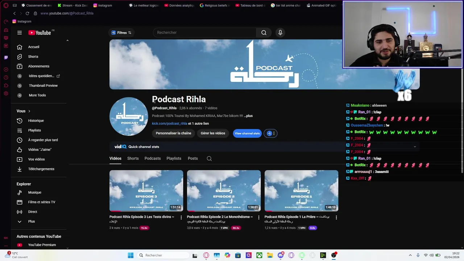Launch Discord from the taskbar
The image size is (464, 261).
pyautogui.click(x=281, y=255)
